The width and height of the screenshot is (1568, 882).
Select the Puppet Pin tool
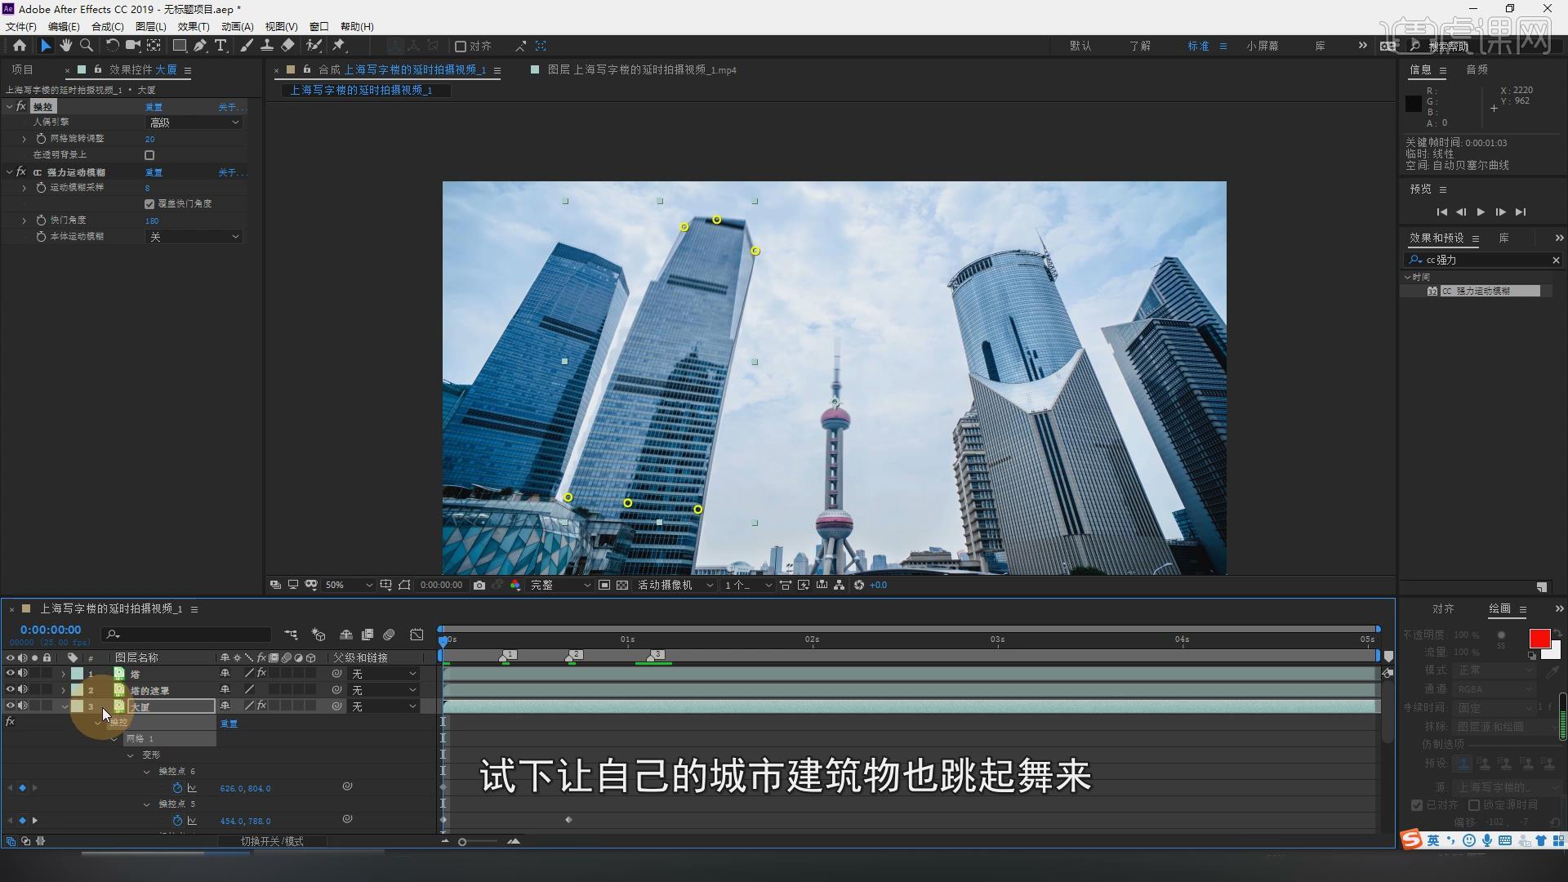(339, 46)
